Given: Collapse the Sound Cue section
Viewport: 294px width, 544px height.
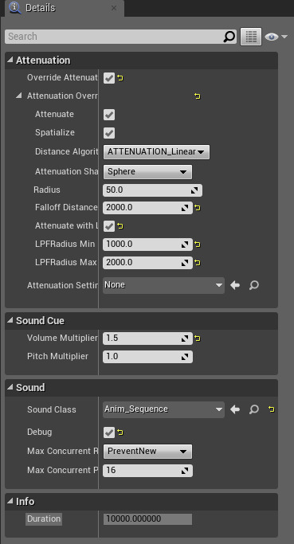Looking at the screenshot, I should [10, 321].
